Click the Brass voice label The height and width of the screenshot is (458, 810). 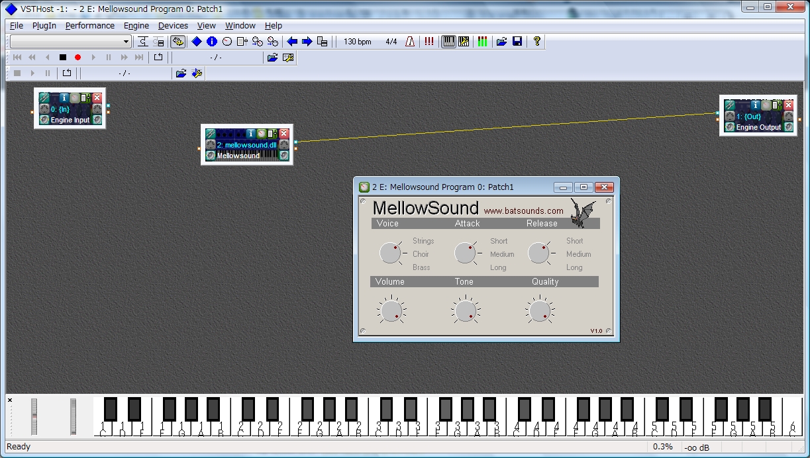click(421, 267)
